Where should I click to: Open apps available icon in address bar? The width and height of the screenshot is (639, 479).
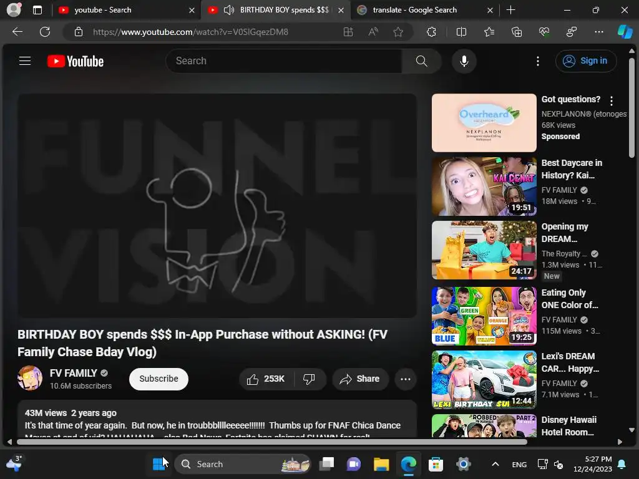[x=348, y=32]
